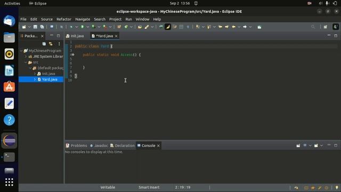The image size is (341, 192).
Task: Minimize the Package Explorer view icon
Action: (x=52, y=36)
